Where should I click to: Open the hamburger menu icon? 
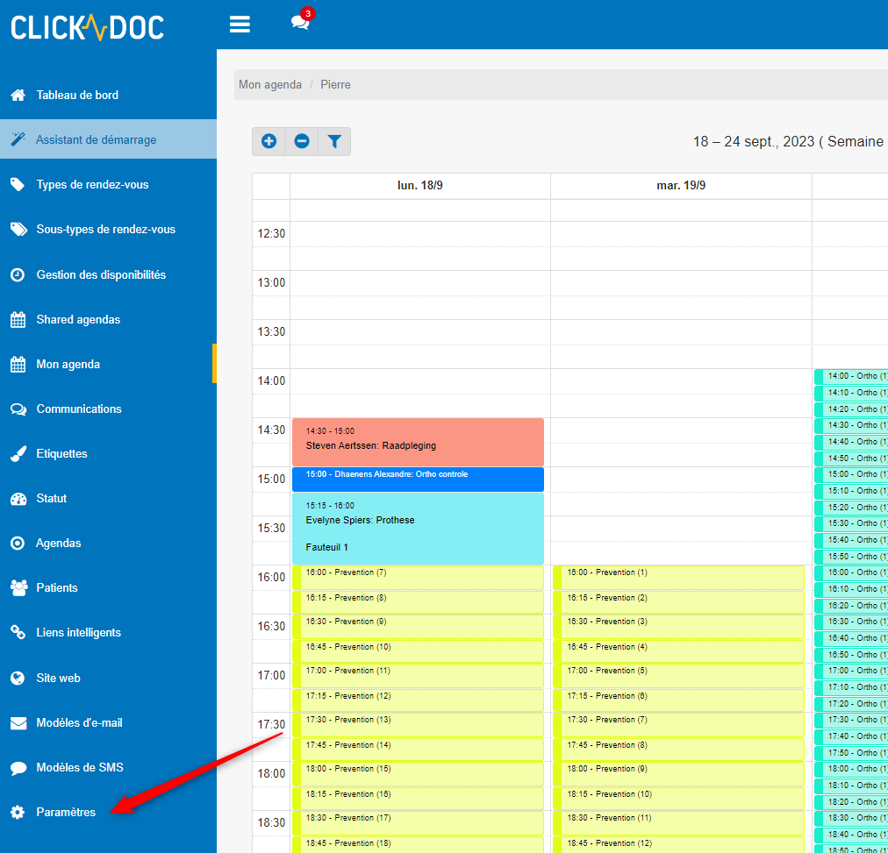(x=240, y=25)
